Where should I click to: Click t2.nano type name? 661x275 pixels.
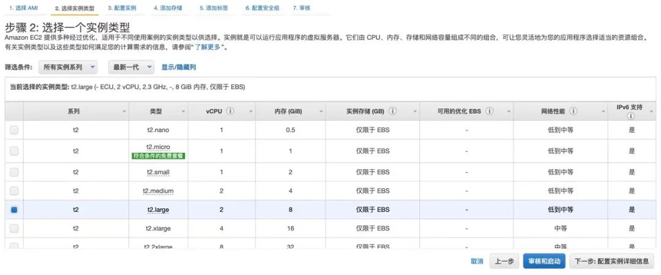point(158,130)
